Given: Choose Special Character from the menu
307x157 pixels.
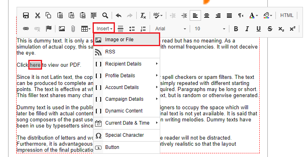Looking at the screenshot, I should (x=127, y=135).
